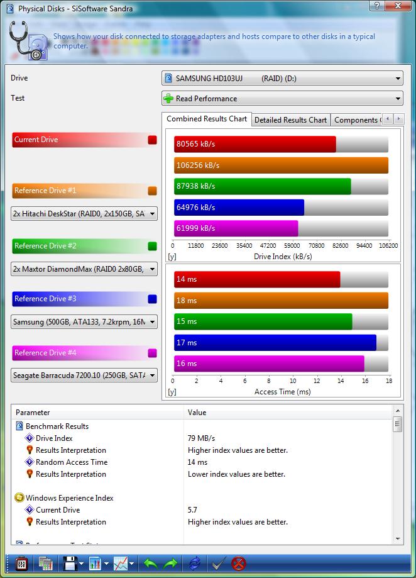Screen dimensions: 416x578
Task: Toggle the Current Drive red checkbox
Action: (x=152, y=140)
